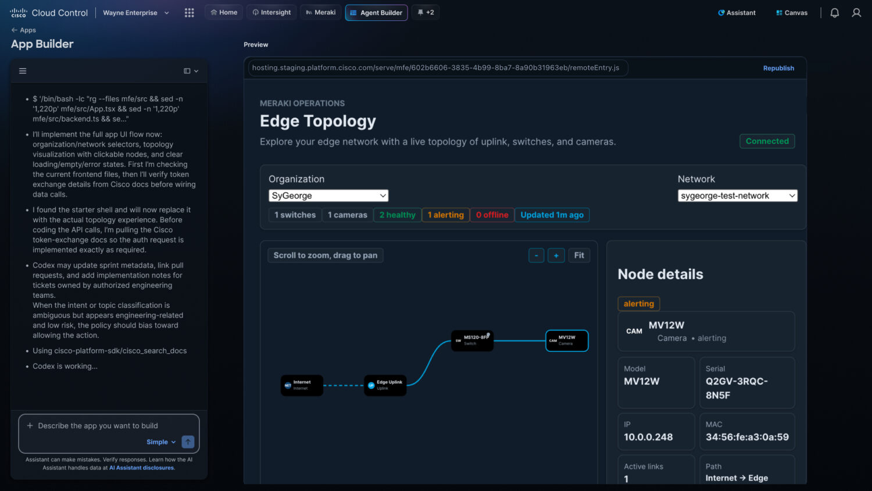
Task: Click the IP value 10.0.0.248
Action: click(648, 437)
